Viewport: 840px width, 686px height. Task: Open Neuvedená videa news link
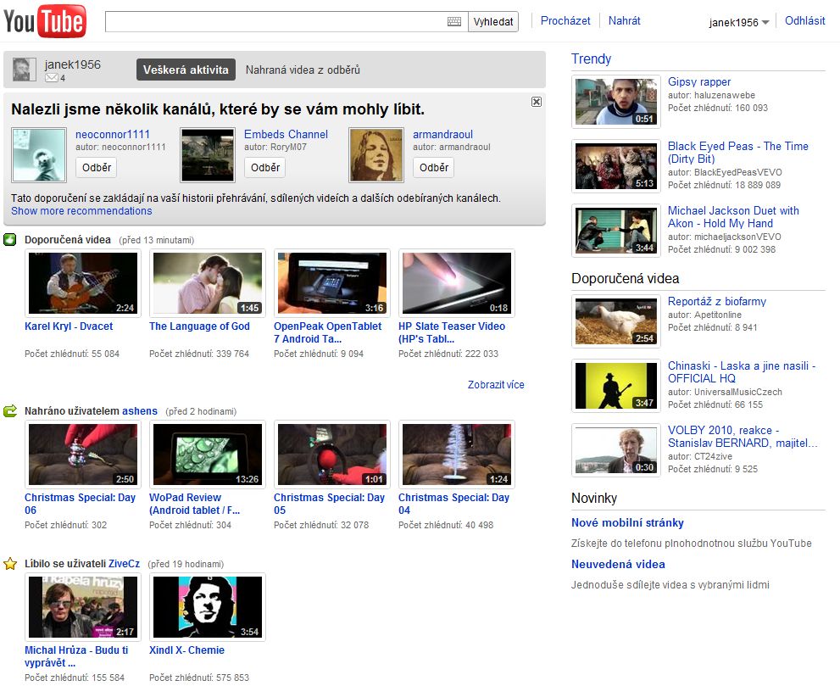click(618, 565)
